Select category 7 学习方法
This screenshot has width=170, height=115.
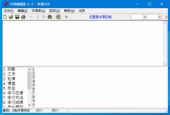(15, 98)
